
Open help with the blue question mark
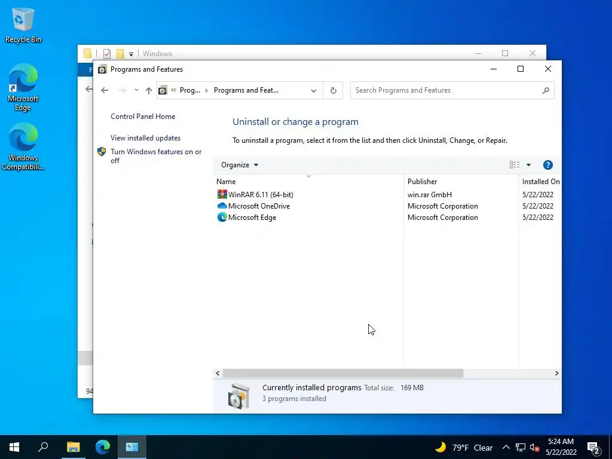point(548,165)
